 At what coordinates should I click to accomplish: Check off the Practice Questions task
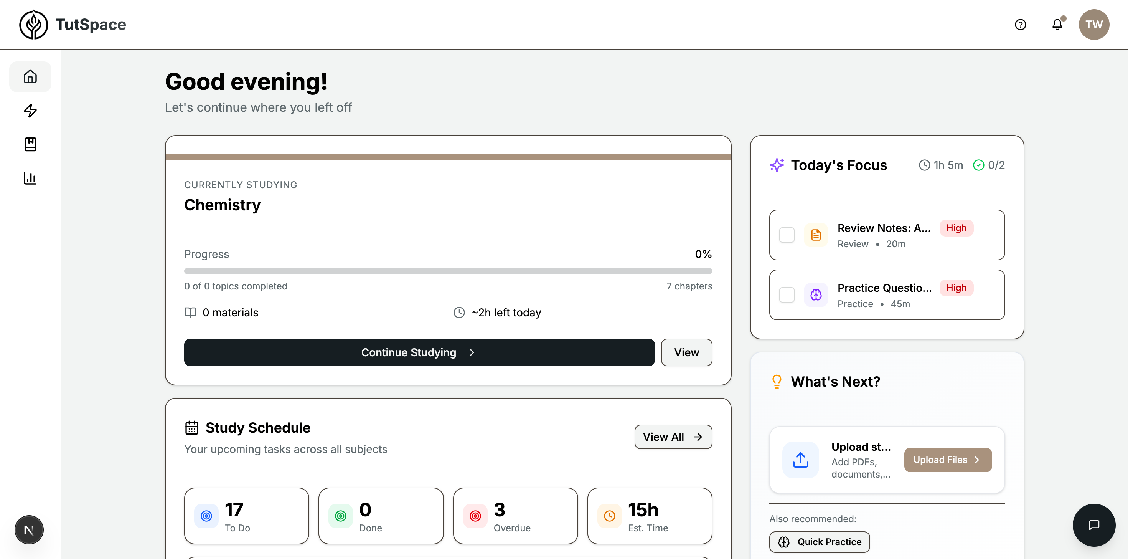[x=787, y=295]
